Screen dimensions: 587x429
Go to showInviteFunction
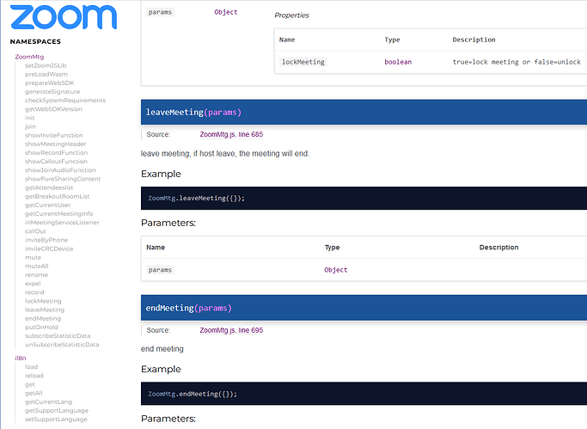point(54,135)
